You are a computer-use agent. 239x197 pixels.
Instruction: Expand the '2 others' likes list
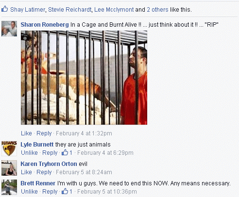click(x=157, y=10)
